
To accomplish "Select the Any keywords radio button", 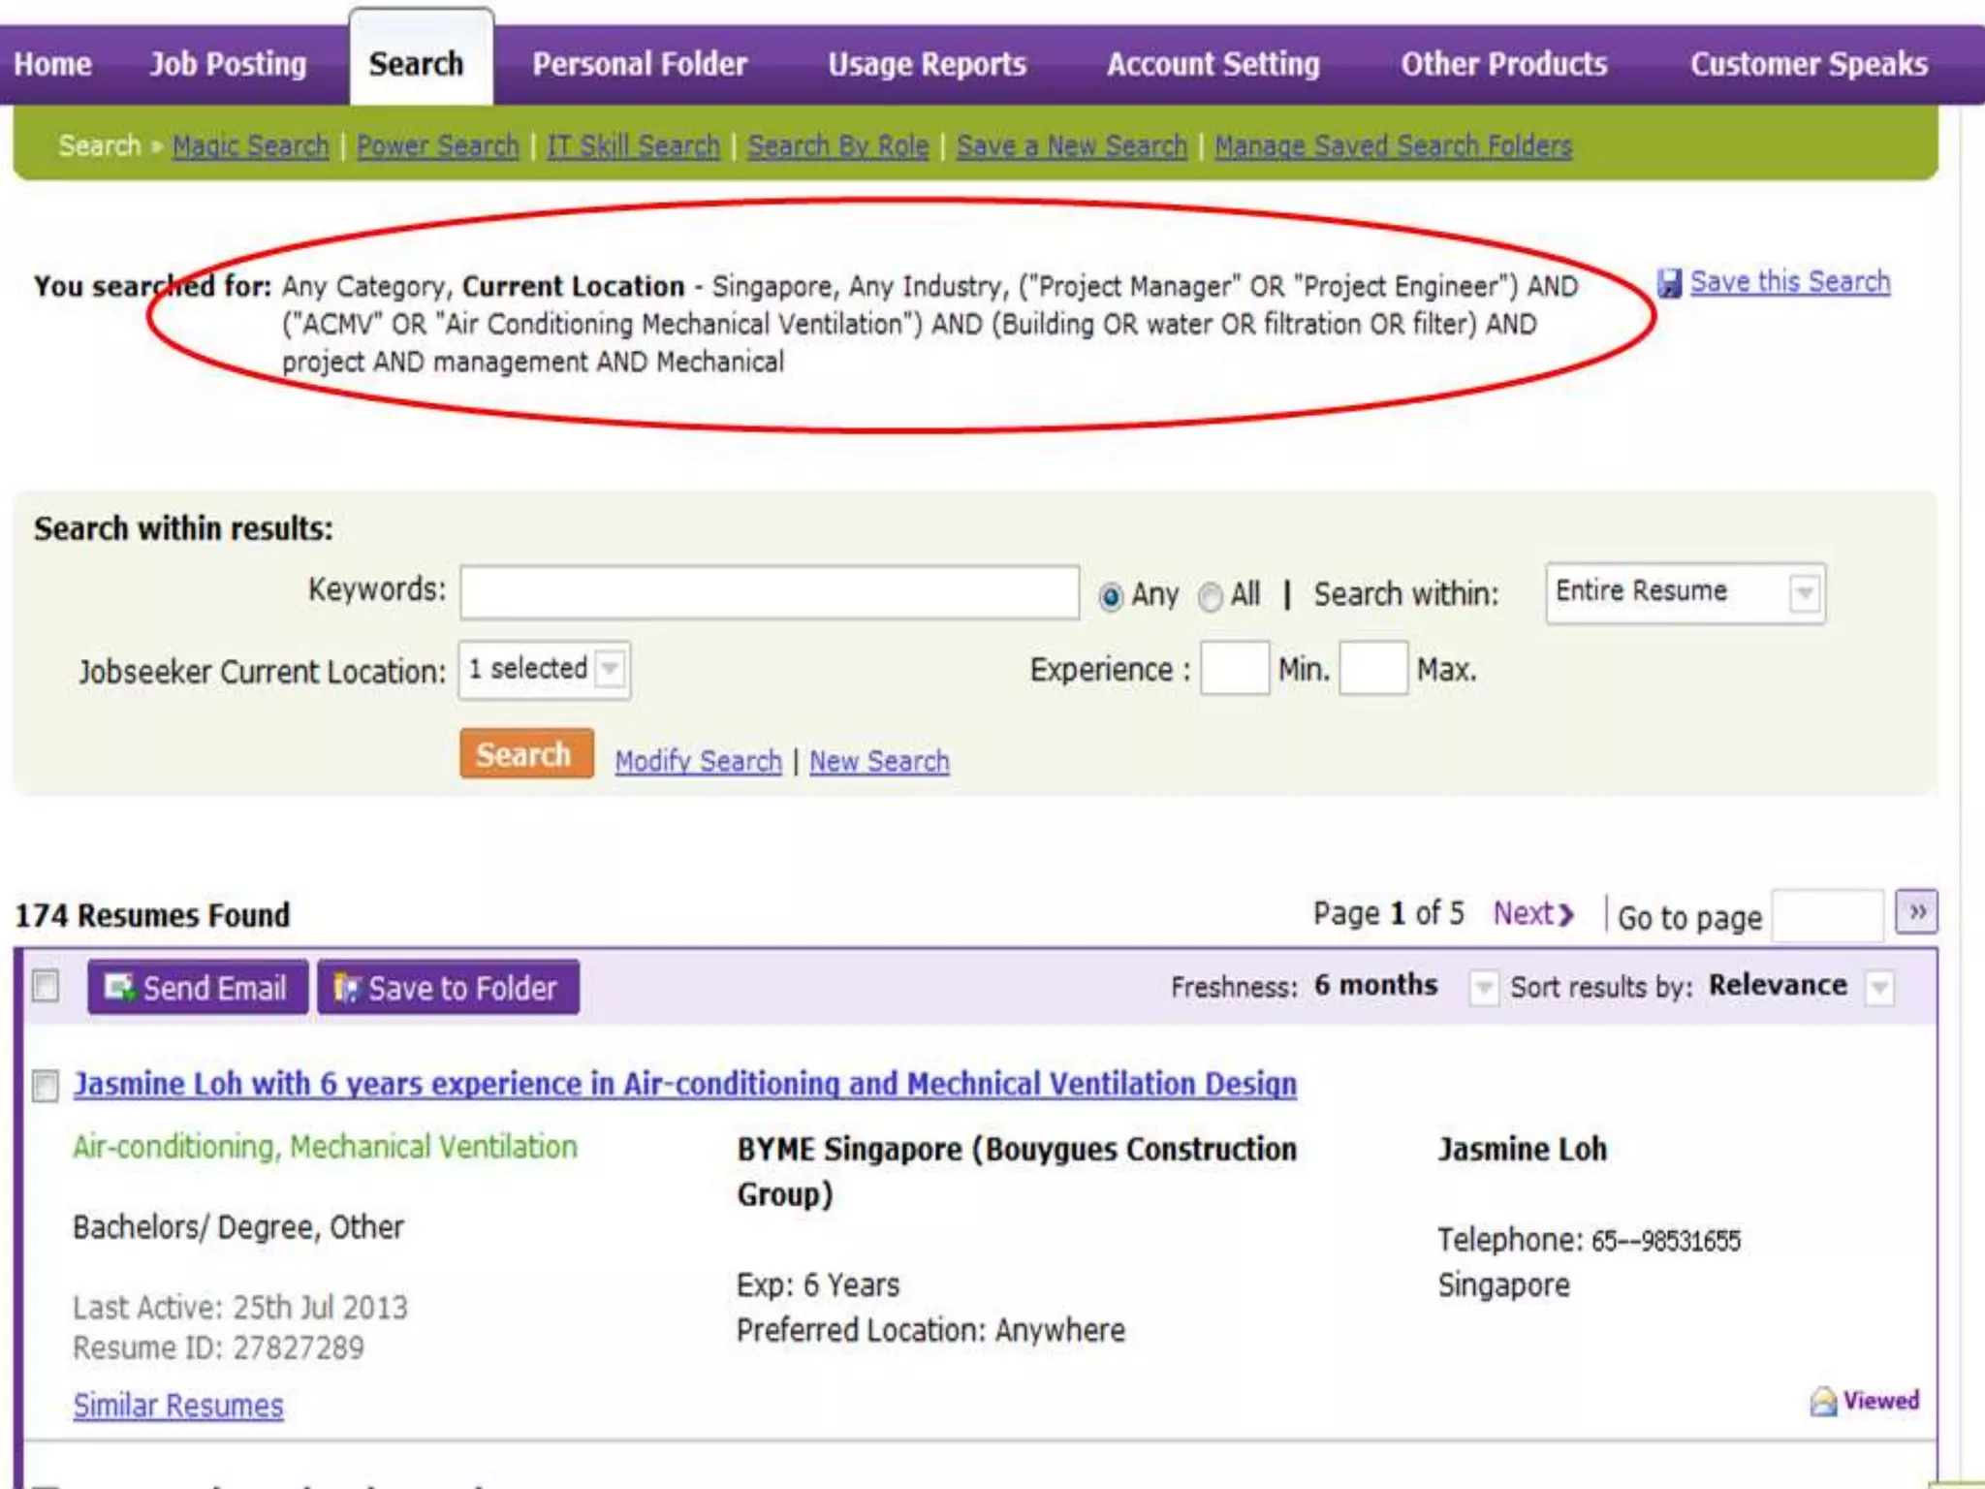I will (1111, 596).
